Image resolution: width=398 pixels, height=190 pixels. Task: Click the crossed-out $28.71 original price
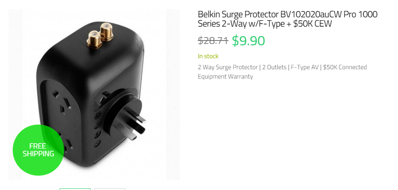click(x=213, y=41)
